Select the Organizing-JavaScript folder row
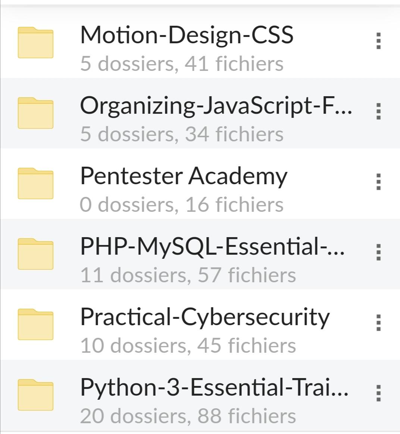Viewport: 400px width, 434px height. point(218,108)
